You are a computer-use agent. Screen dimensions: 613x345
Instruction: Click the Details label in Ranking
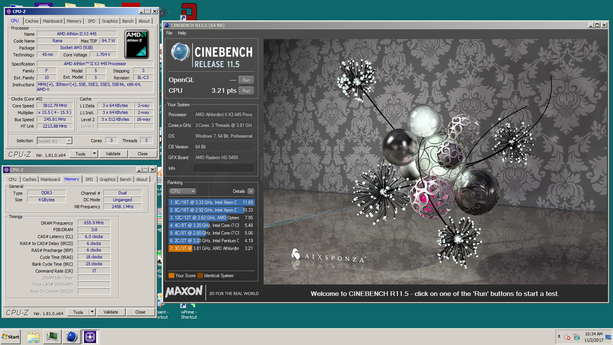[x=239, y=191]
